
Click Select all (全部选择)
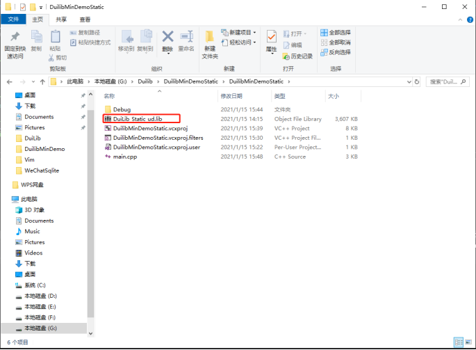tap(336, 32)
